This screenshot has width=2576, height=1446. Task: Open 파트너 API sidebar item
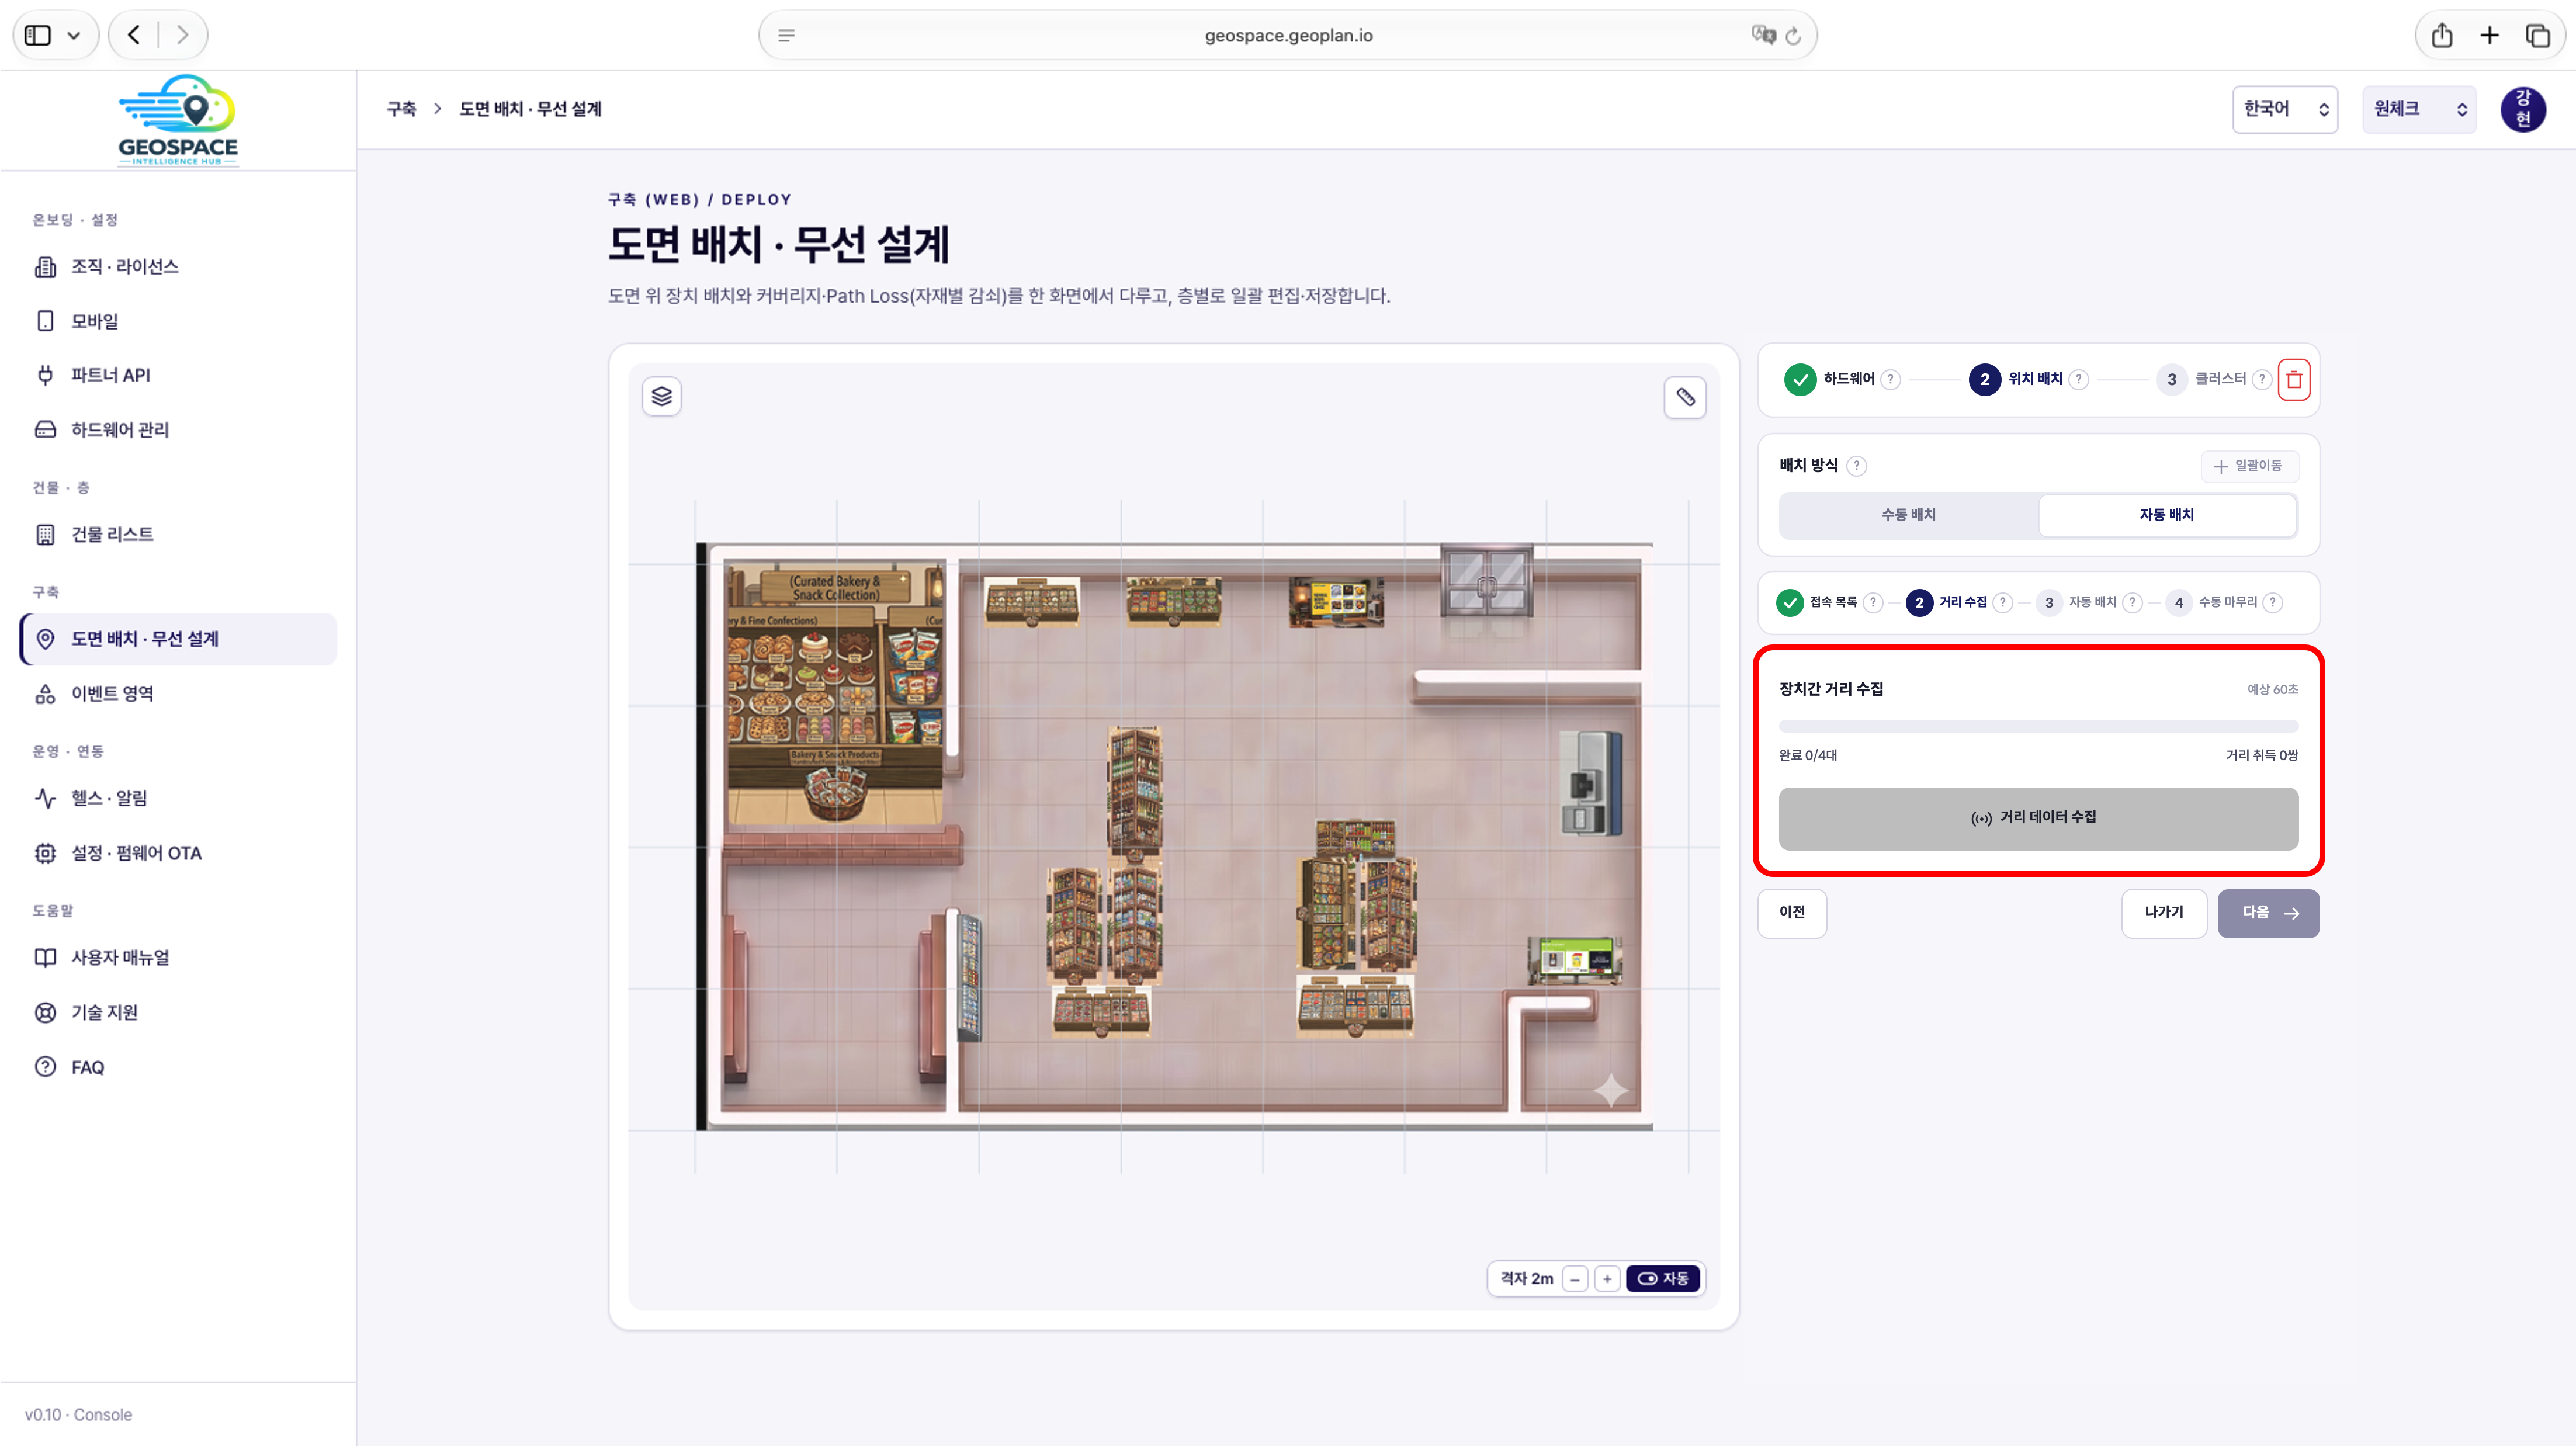178,375
